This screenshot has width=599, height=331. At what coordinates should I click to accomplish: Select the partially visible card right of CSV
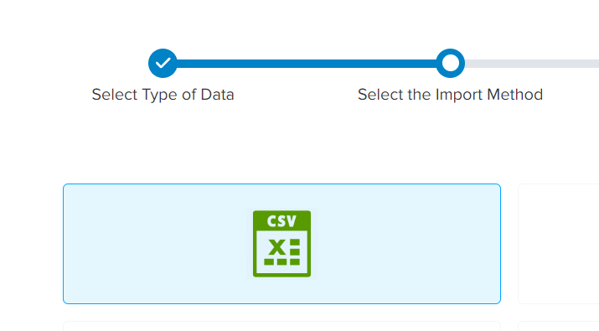(x=559, y=244)
